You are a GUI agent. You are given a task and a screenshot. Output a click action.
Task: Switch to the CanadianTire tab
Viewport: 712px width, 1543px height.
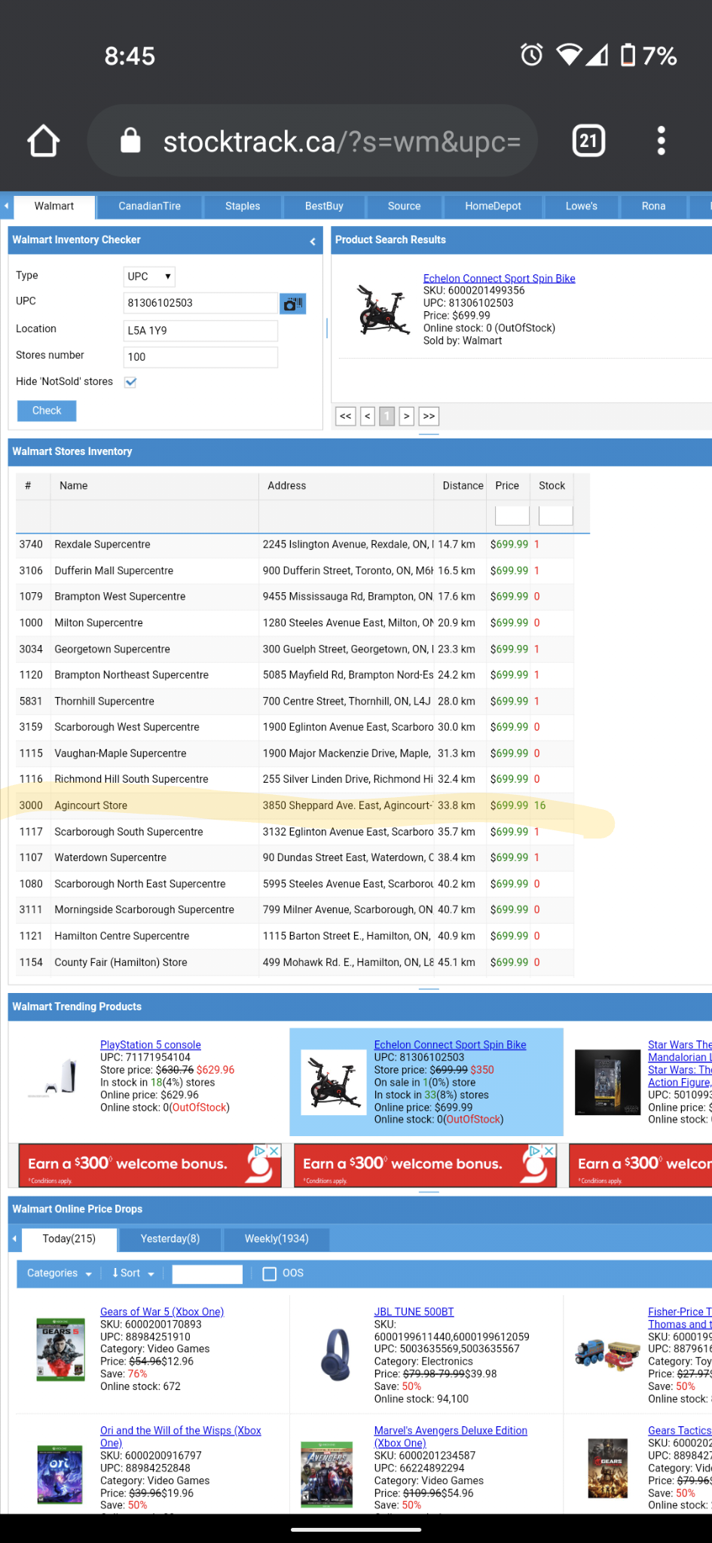150,206
